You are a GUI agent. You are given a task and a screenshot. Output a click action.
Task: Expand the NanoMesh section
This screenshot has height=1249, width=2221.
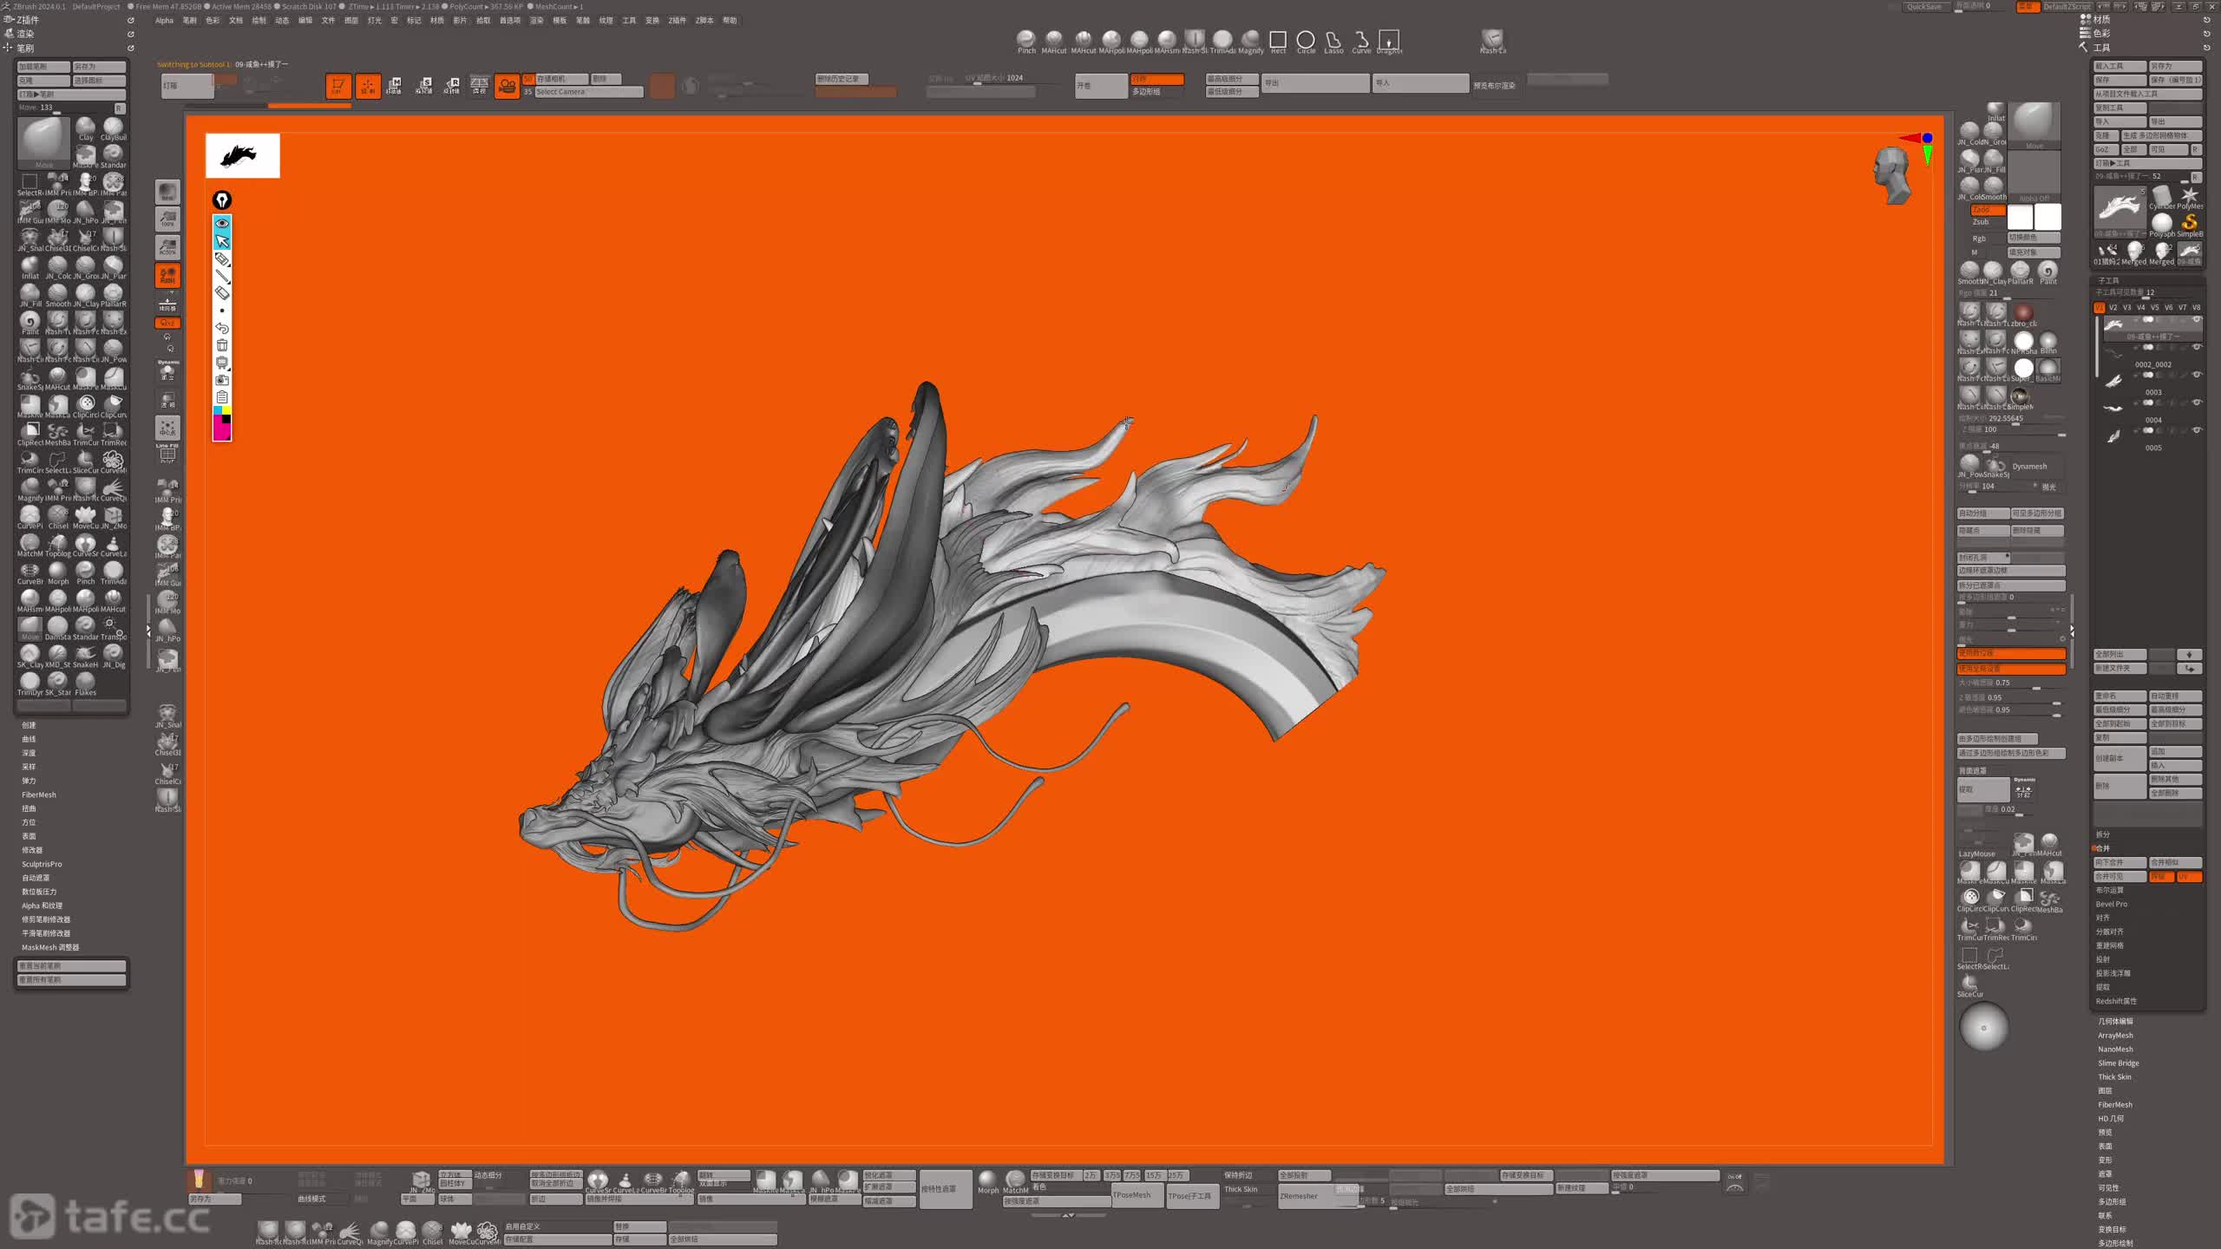[2115, 1050]
